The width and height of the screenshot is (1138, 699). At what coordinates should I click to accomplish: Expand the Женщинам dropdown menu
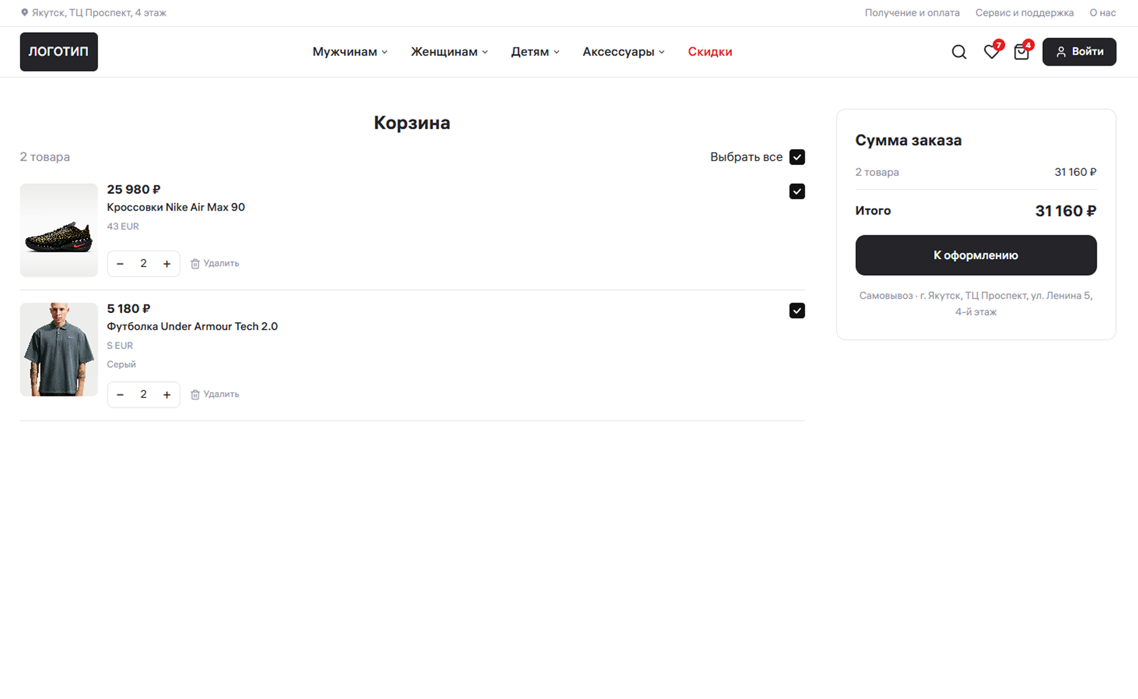450,52
